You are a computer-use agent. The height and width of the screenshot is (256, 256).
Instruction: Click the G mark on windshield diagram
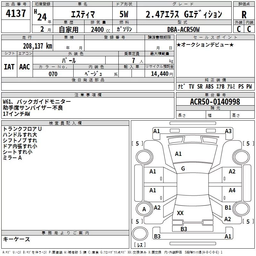[x=183, y=169]
